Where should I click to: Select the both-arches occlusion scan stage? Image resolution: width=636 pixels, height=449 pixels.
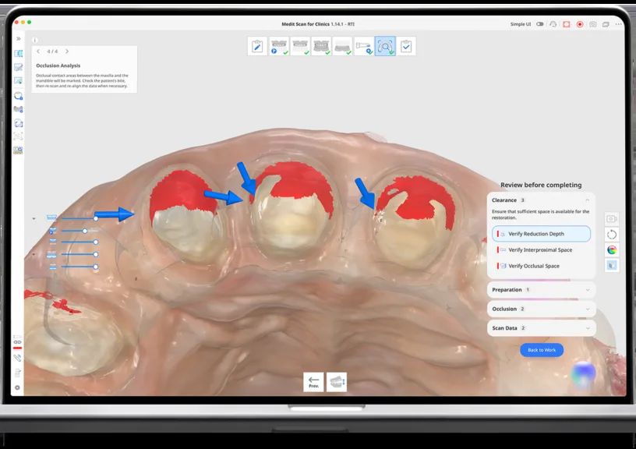point(321,46)
